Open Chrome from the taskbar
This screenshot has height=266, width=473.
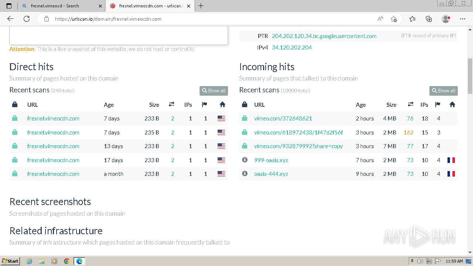click(x=67, y=261)
